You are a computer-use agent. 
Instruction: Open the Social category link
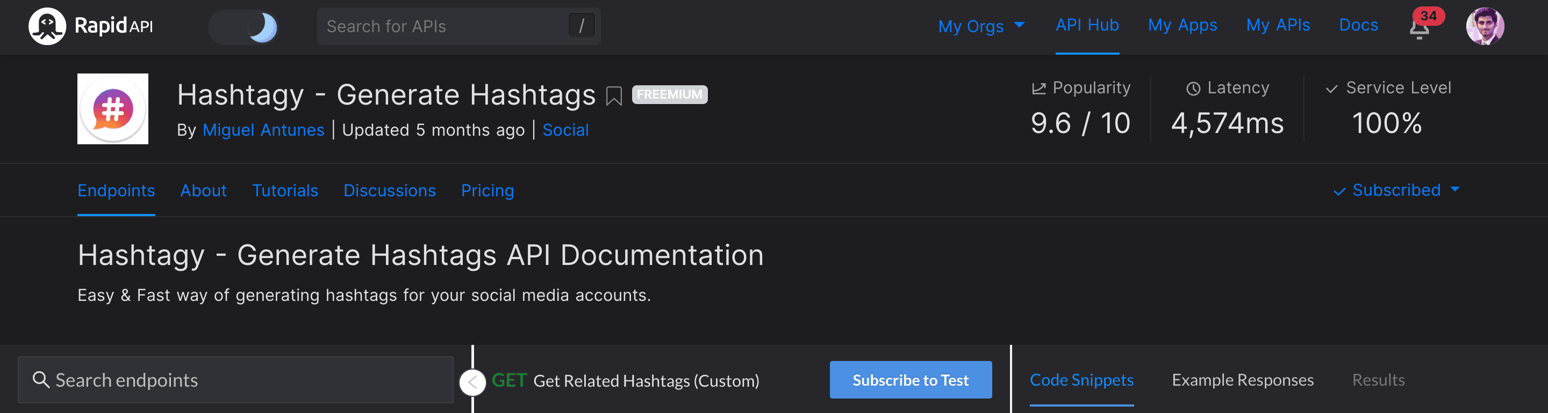click(x=565, y=130)
